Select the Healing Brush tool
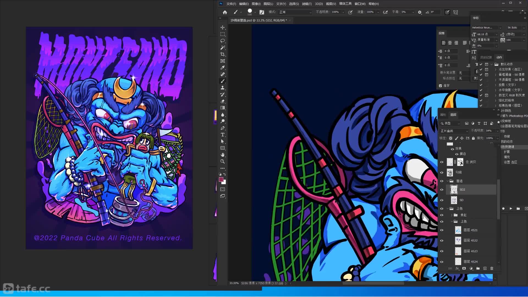The width and height of the screenshot is (528, 297). (x=223, y=75)
